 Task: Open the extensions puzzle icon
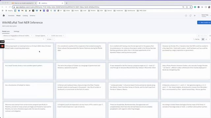202,7
